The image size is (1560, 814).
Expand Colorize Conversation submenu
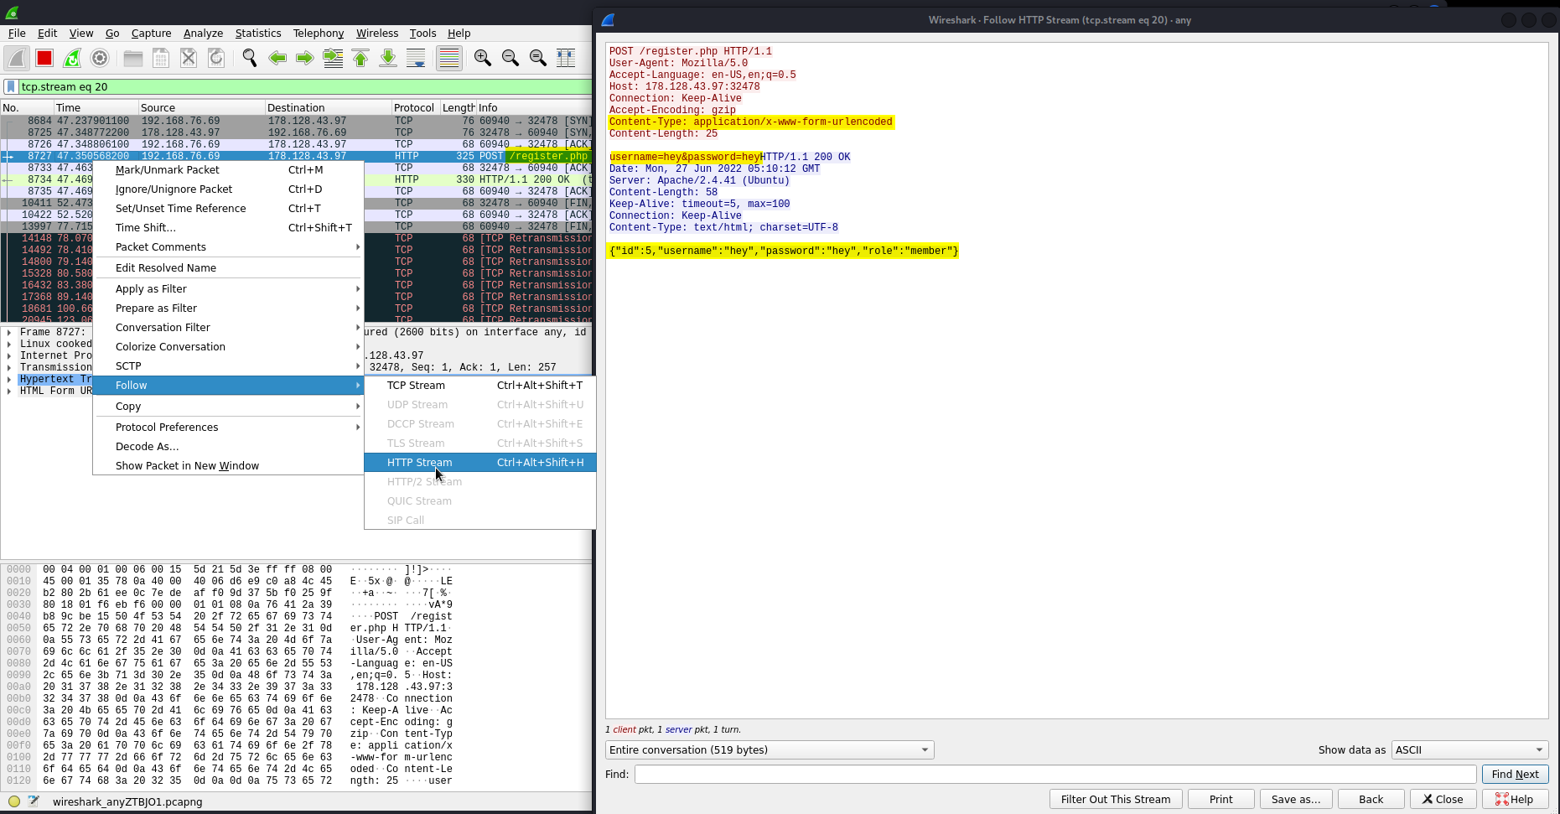(228, 346)
